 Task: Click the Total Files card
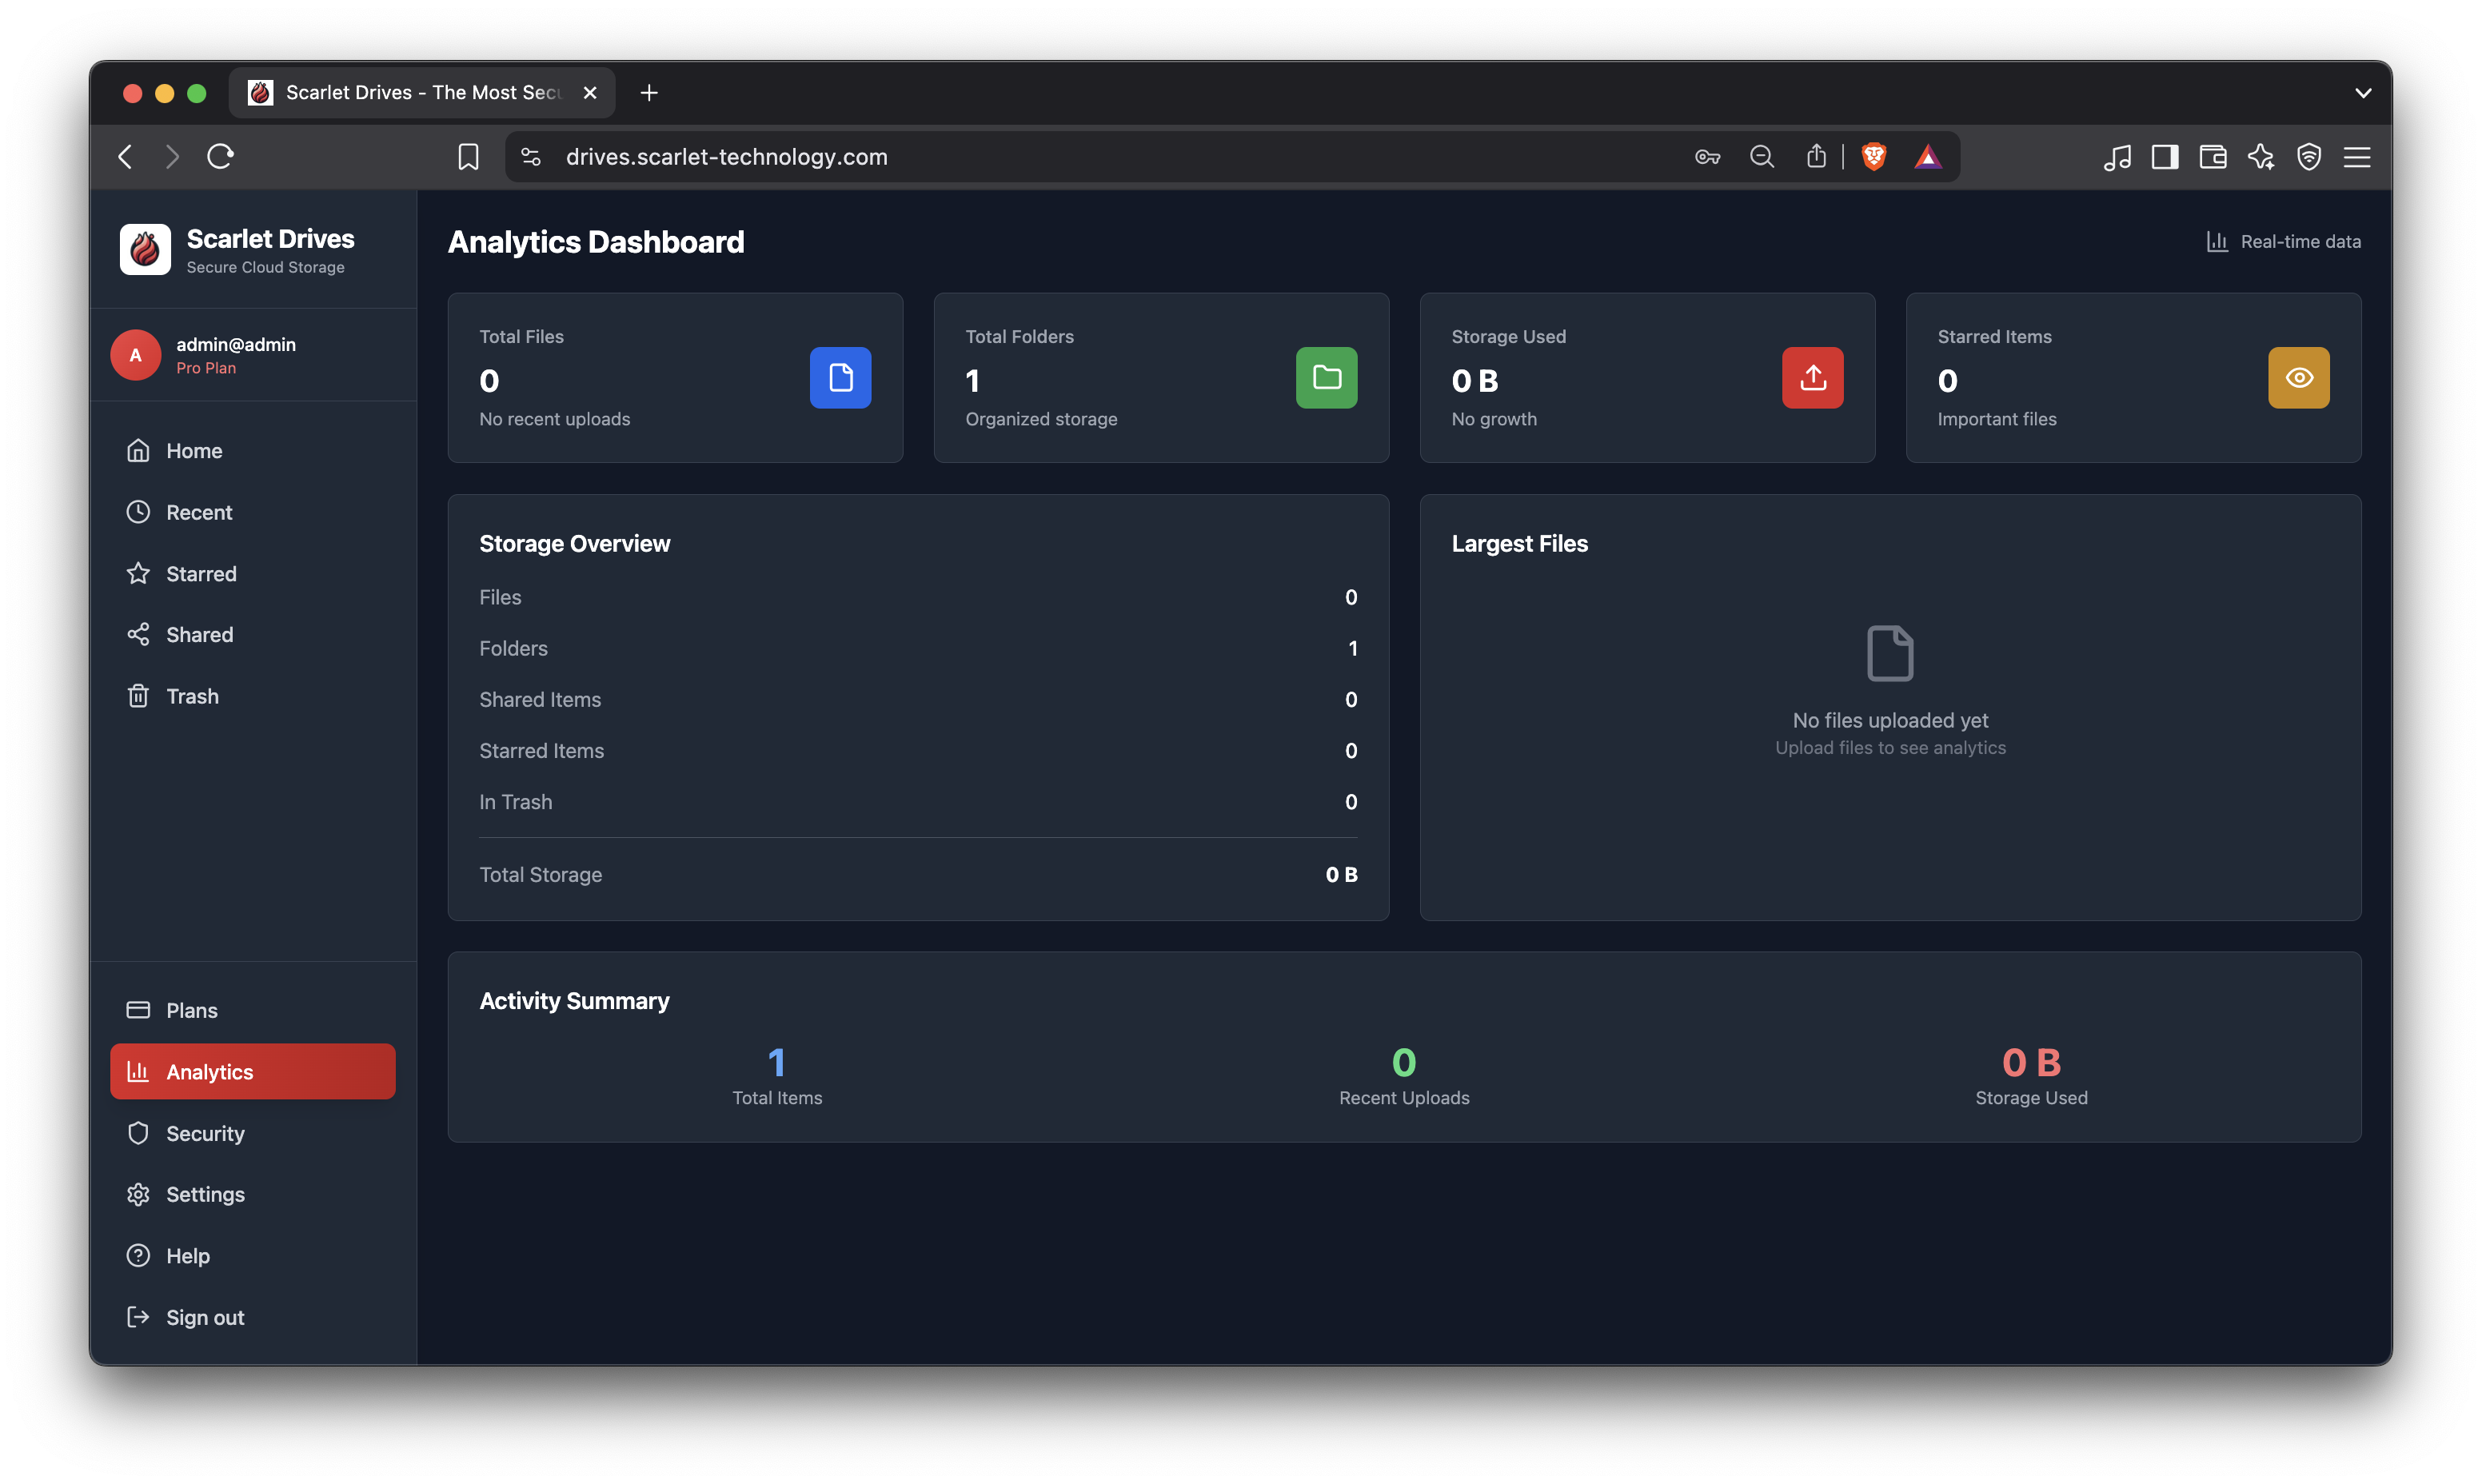pyautogui.click(x=675, y=378)
